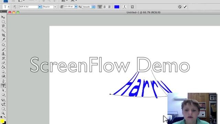
Task: Collapse the tools panel double-arrow
Action: pos(1,11)
